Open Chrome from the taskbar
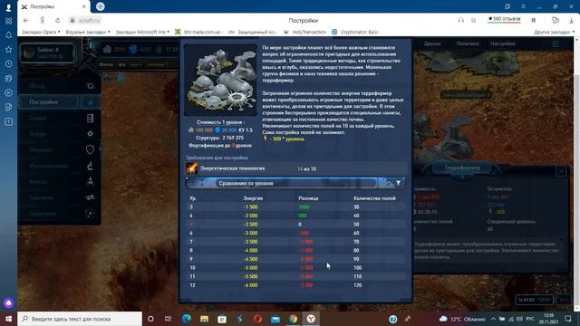Screen dimensions: 580x326 (293, 319)
